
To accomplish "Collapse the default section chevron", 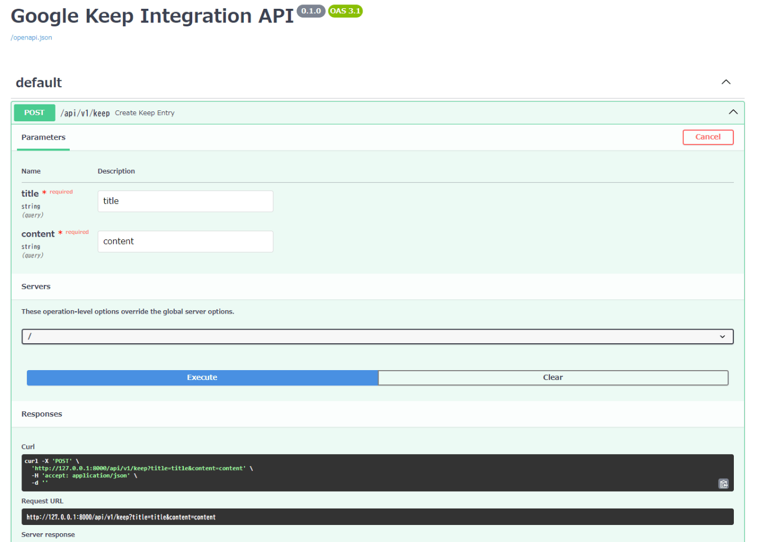I will (x=726, y=82).
